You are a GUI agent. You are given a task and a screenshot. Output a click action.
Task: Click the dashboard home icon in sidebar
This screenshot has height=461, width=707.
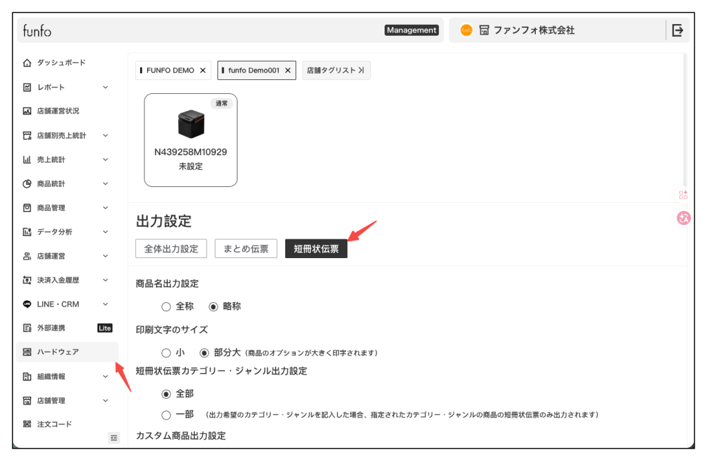[27, 63]
